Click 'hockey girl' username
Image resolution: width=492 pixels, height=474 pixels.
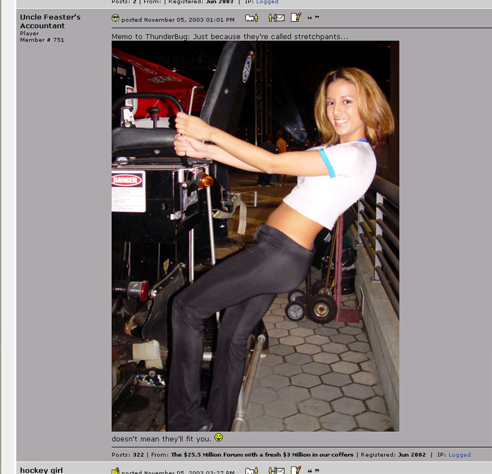click(41, 470)
